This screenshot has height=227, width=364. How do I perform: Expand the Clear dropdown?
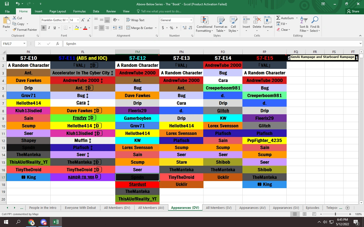point(289,30)
